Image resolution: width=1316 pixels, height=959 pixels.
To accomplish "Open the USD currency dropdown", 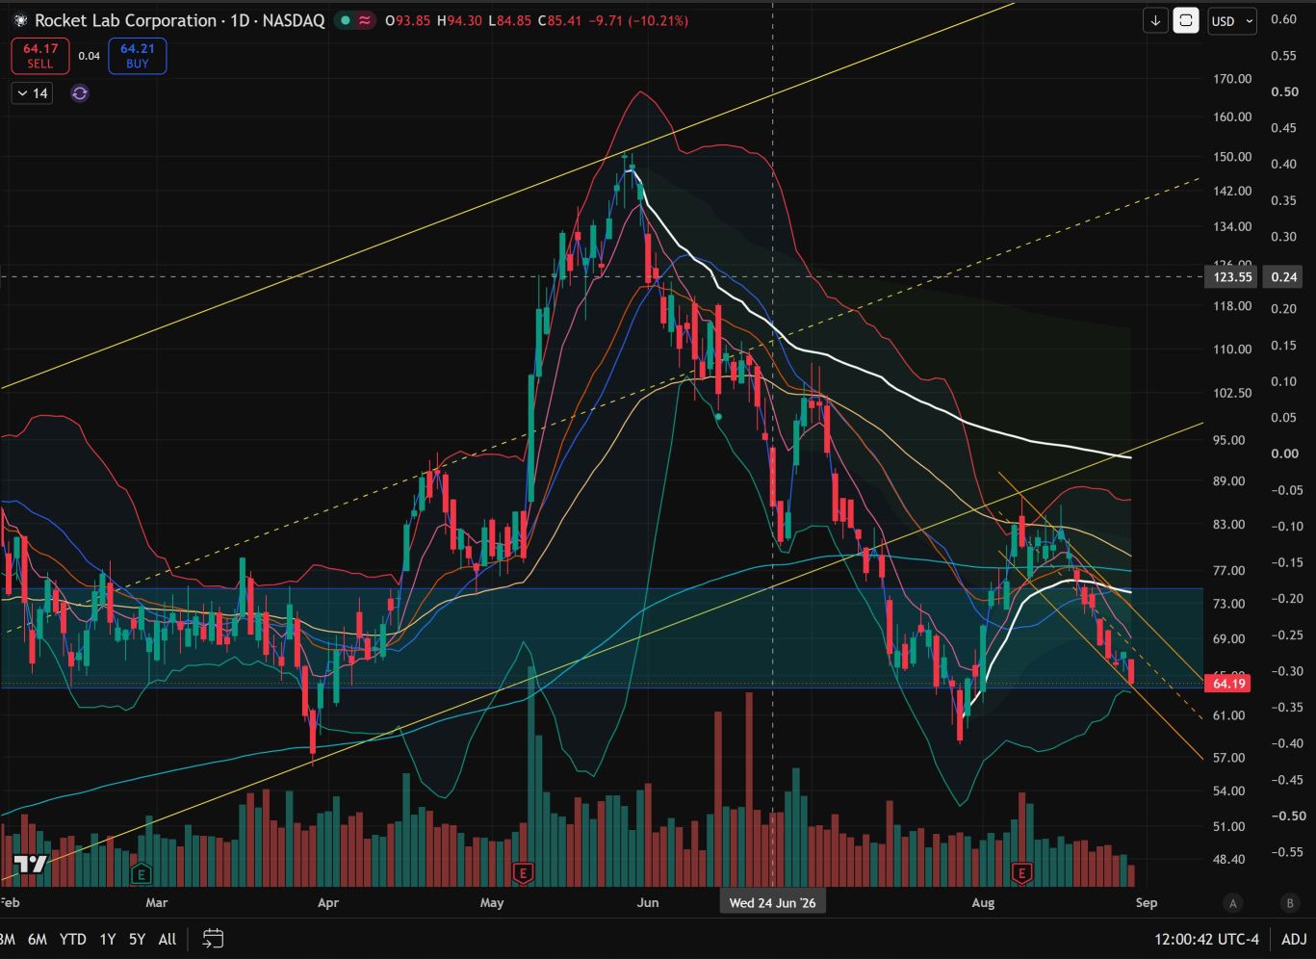I will click(x=1232, y=21).
